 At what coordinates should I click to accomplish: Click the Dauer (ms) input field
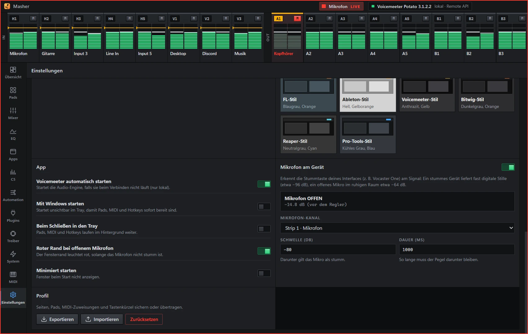click(x=457, y=250)
